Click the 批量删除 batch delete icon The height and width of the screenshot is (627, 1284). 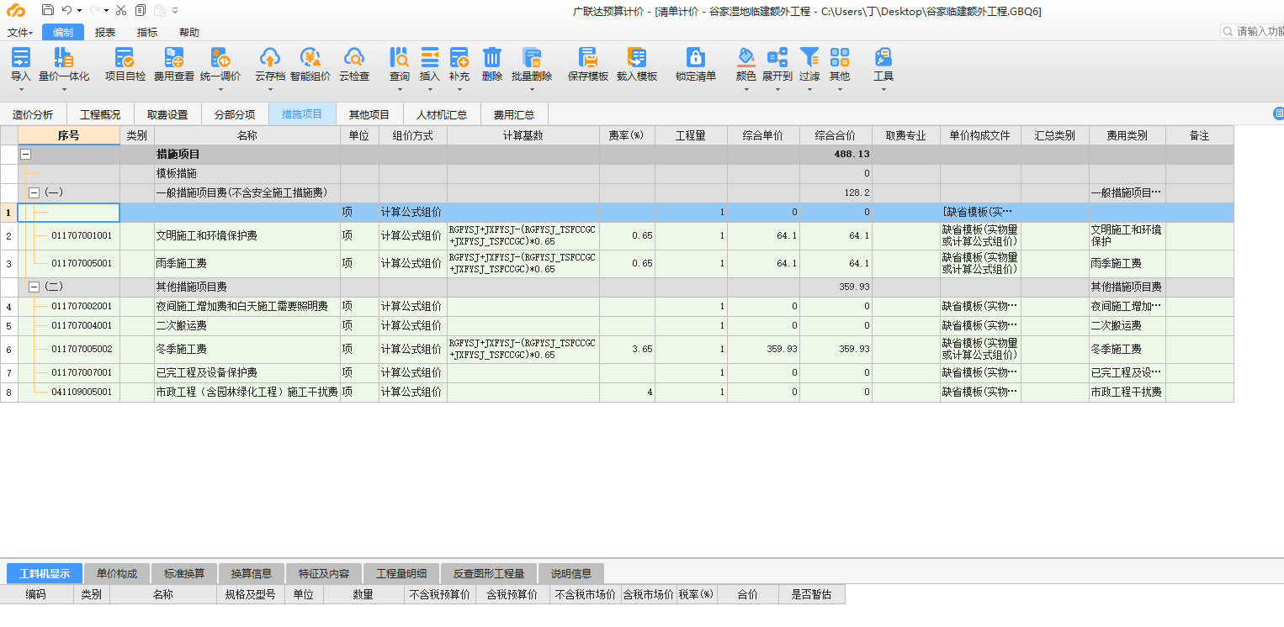point(532,58)
